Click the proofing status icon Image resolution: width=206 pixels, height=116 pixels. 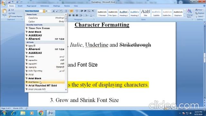(x=26, y=108)
